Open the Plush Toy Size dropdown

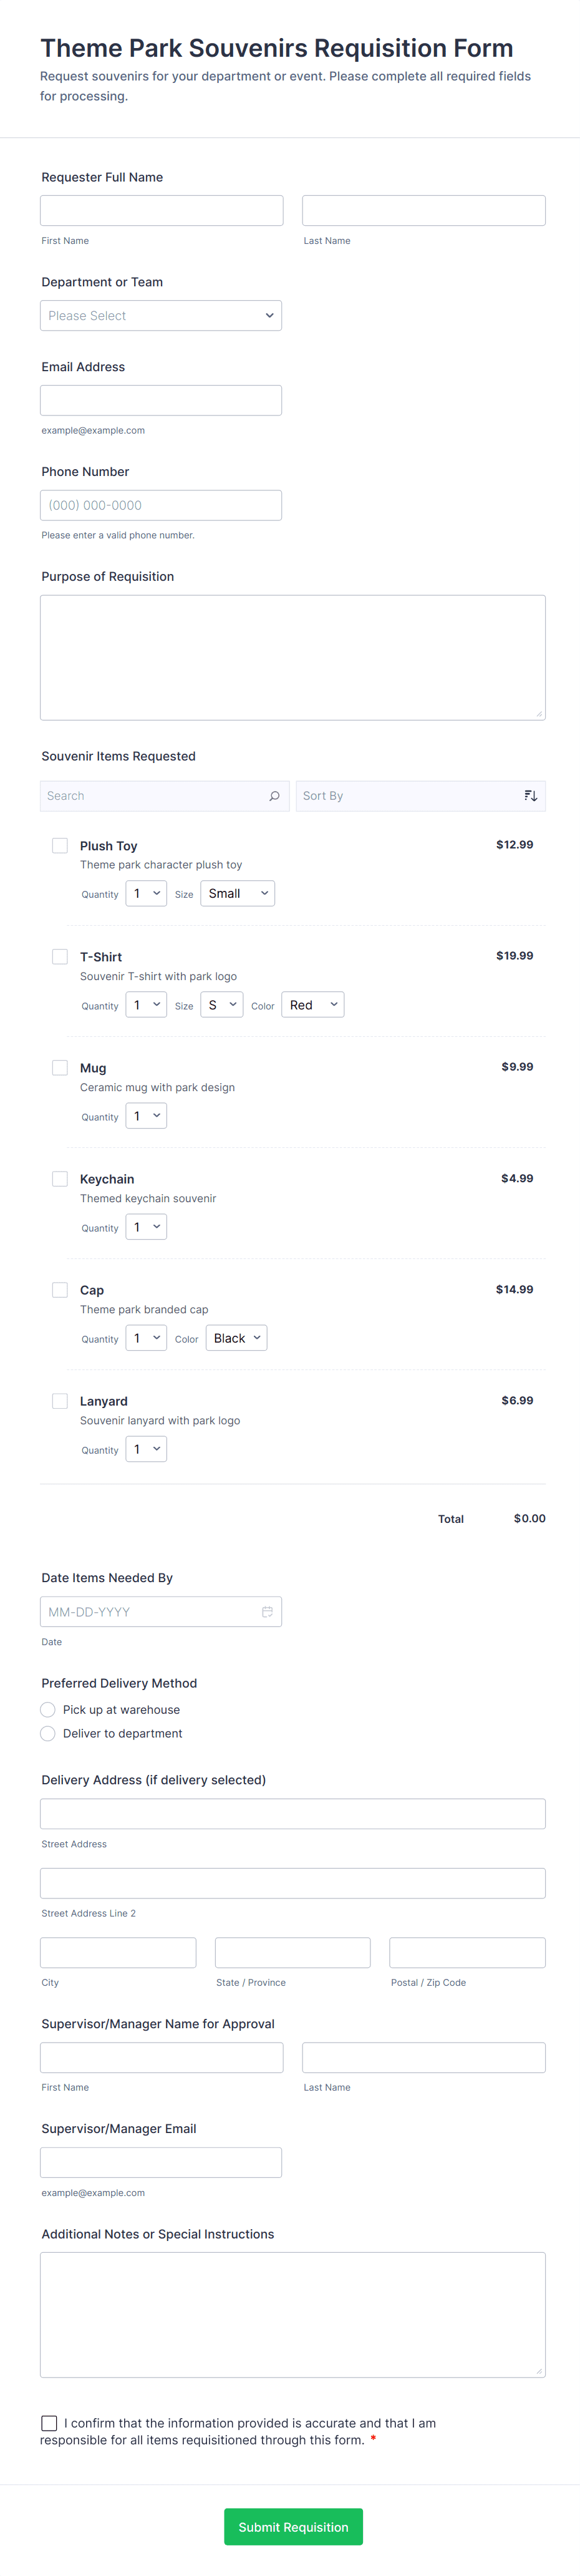[238, 894]
